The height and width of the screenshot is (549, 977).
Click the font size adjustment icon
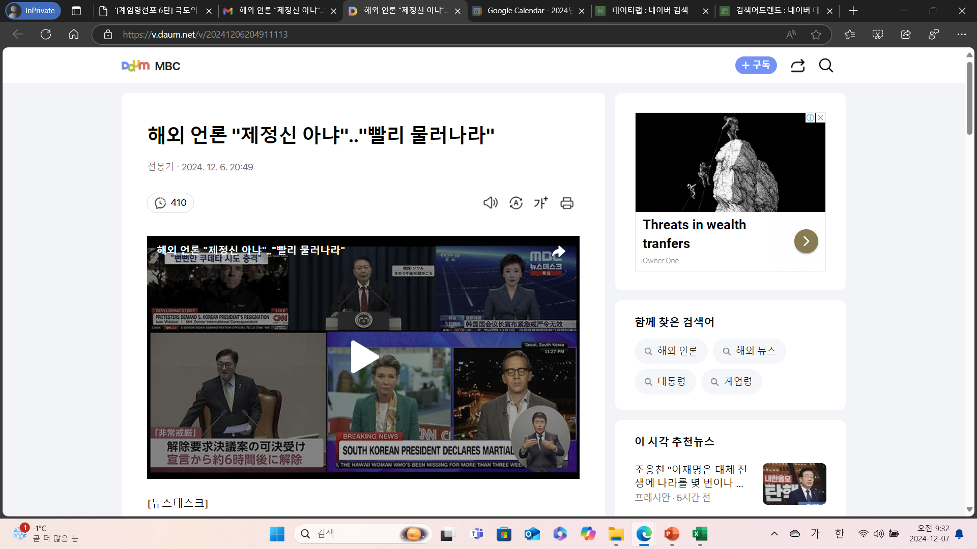541,203
